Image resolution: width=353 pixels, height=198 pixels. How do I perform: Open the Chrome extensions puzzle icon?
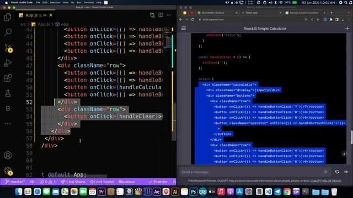(331, 20)
